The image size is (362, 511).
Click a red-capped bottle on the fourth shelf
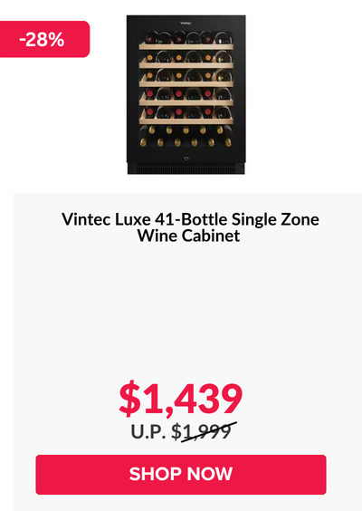178,94
